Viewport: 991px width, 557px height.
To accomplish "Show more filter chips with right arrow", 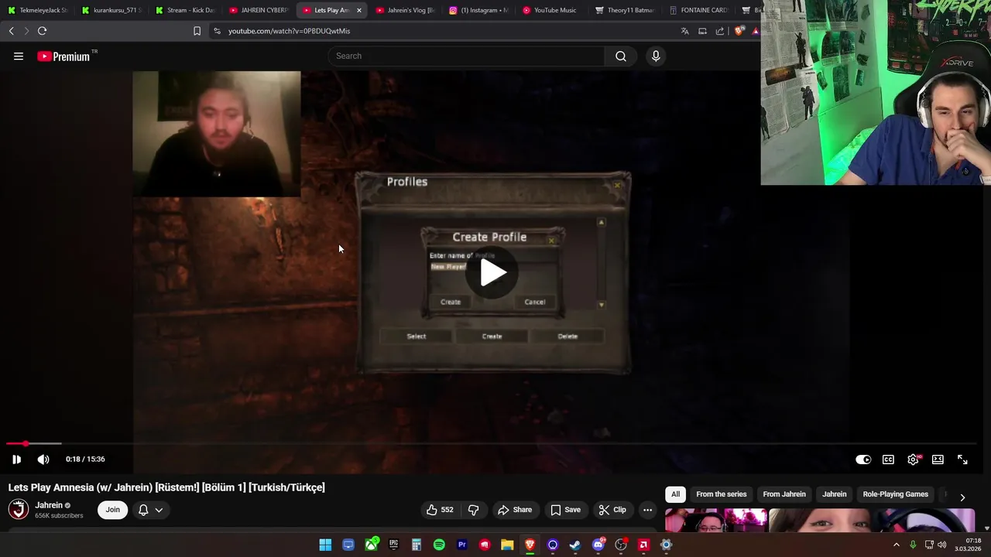I will [x=962, y=497].
